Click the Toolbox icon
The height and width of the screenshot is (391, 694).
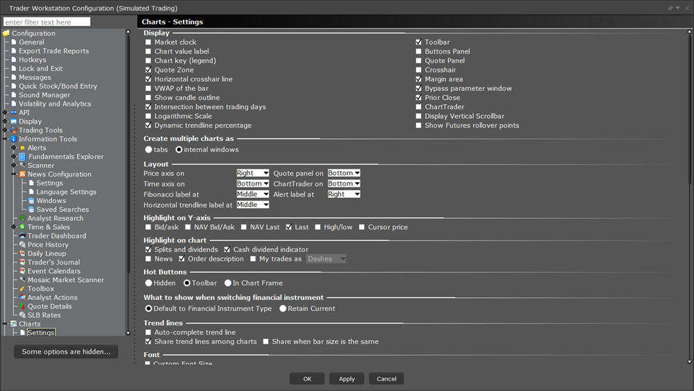(22, 289)
